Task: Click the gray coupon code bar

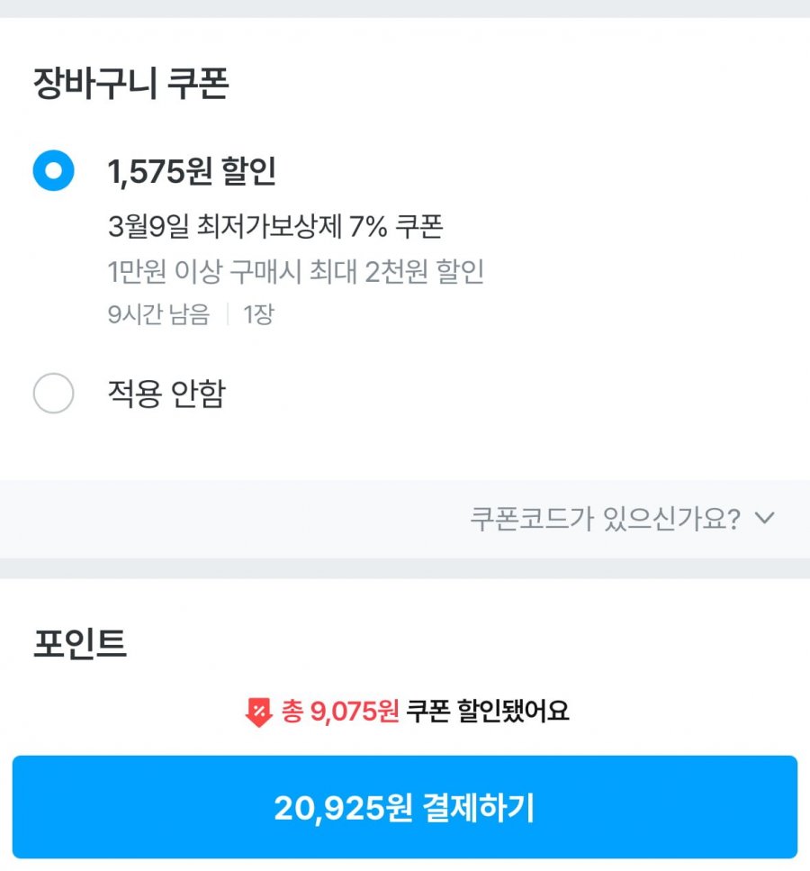Action: (x=405, y=519)
